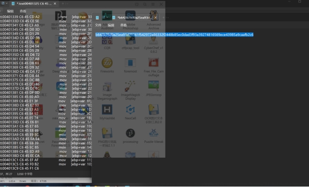Open the NeoCell application icon

(130, 110)
